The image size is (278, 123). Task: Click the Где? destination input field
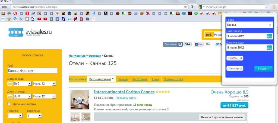33,71
